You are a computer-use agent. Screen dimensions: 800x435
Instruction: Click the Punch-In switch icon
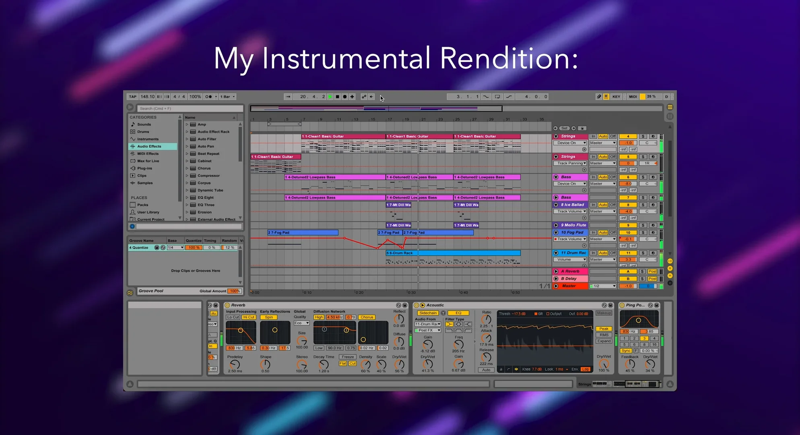point(486,97)
